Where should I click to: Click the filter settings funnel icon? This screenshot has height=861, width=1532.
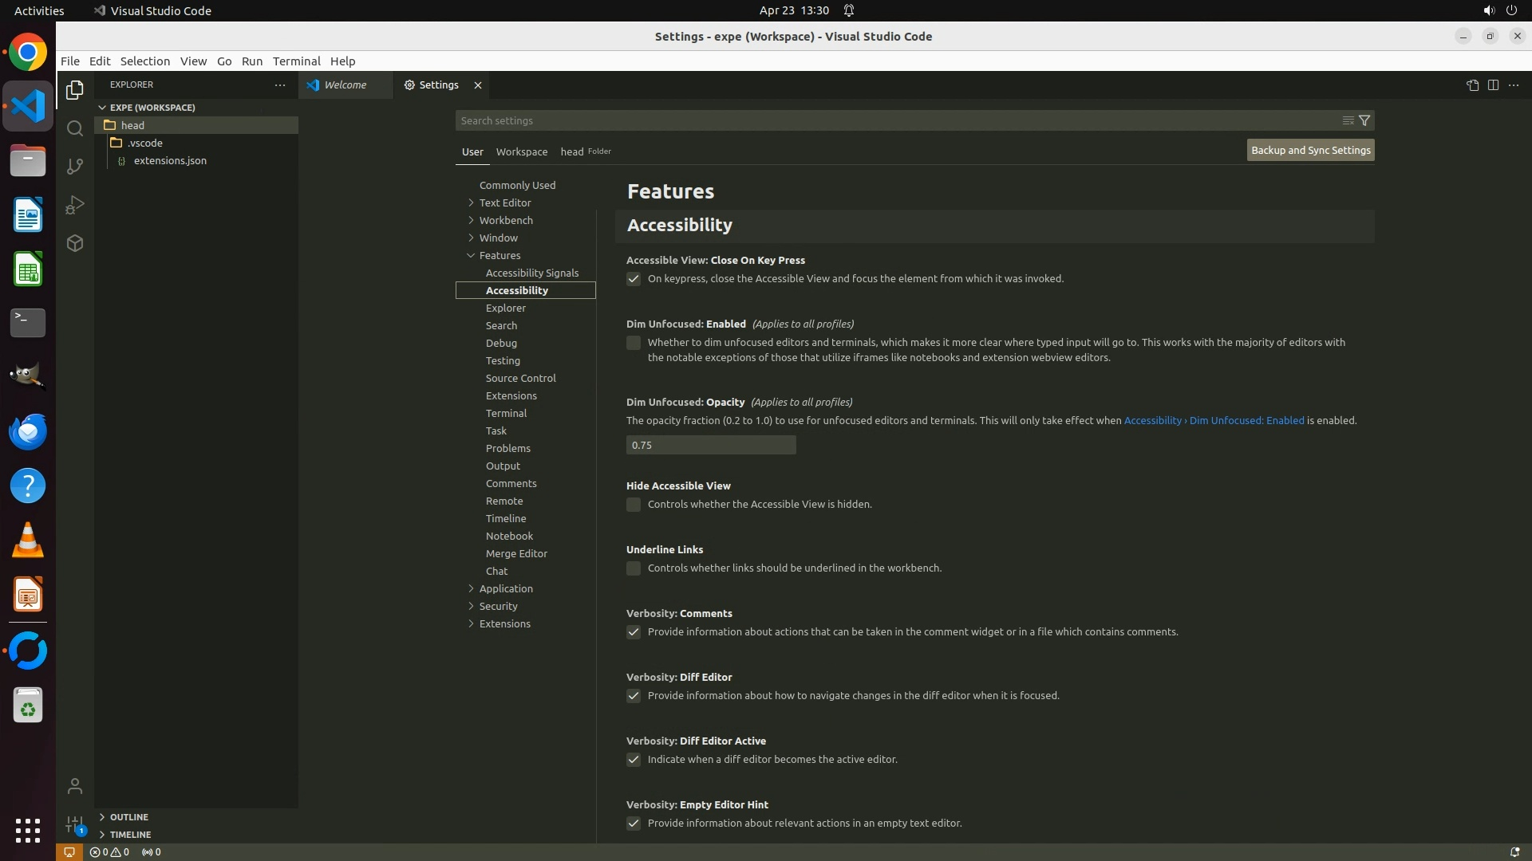coord(1364,120)
